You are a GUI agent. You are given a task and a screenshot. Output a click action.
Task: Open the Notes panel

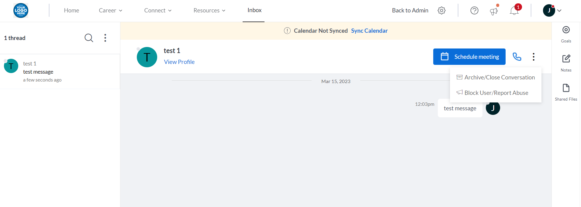click(x=566, y=63)
